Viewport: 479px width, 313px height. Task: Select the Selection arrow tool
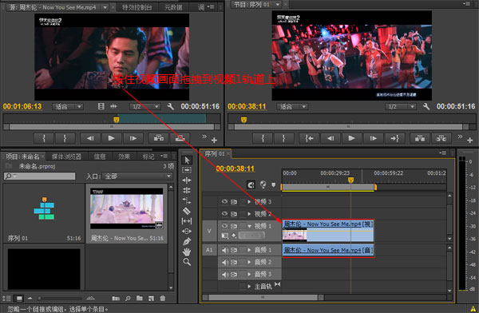(187, 160)
